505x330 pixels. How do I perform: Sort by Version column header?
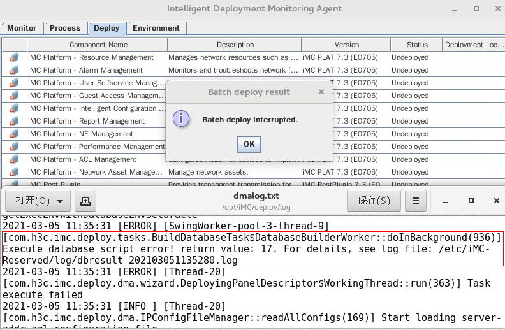(346, 45)
